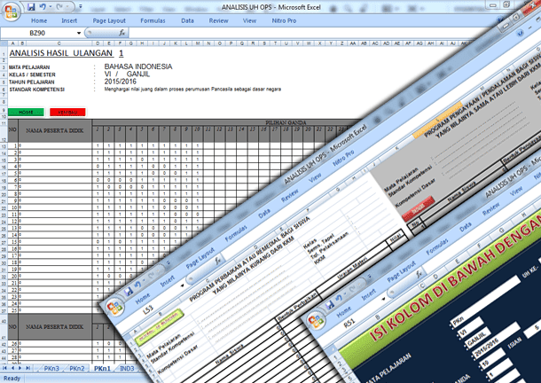Go to next sheet using navigation arrow
541x383 pixels.
[20, 368]
